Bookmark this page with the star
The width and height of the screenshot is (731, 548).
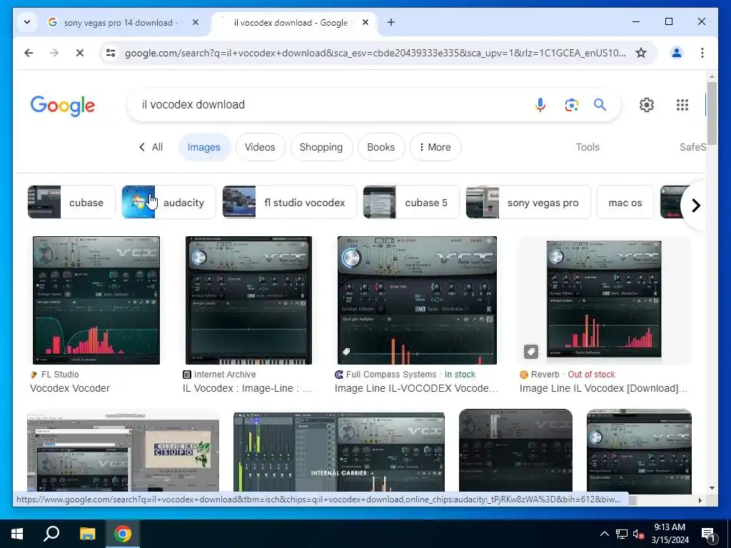(641, 53)
